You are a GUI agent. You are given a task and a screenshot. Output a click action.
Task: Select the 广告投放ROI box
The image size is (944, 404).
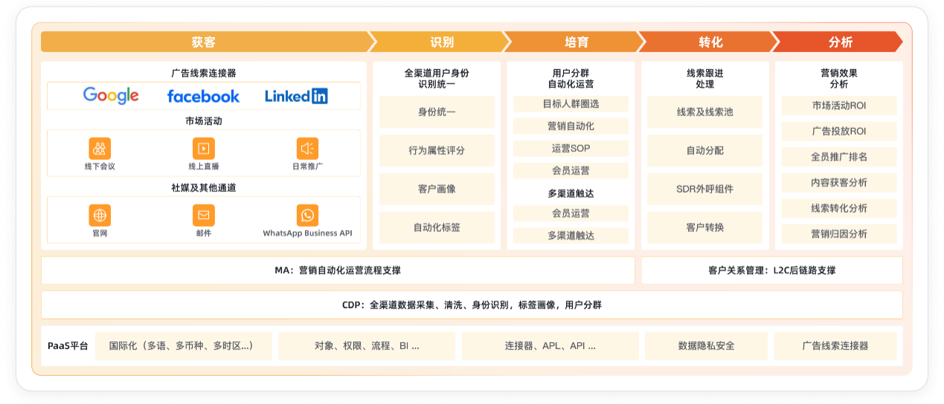point(838,131)
